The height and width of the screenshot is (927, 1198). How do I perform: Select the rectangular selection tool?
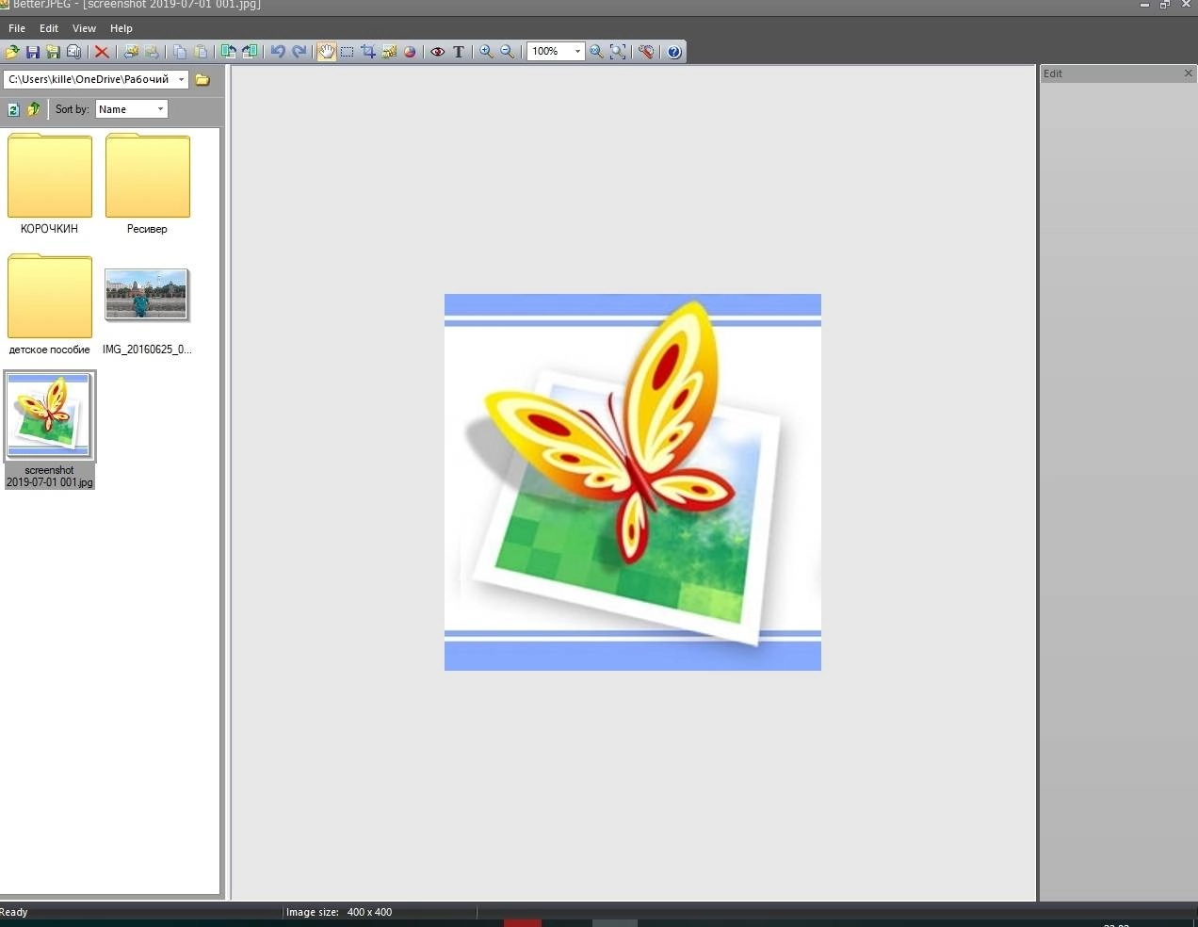click(x=348, y=52)
